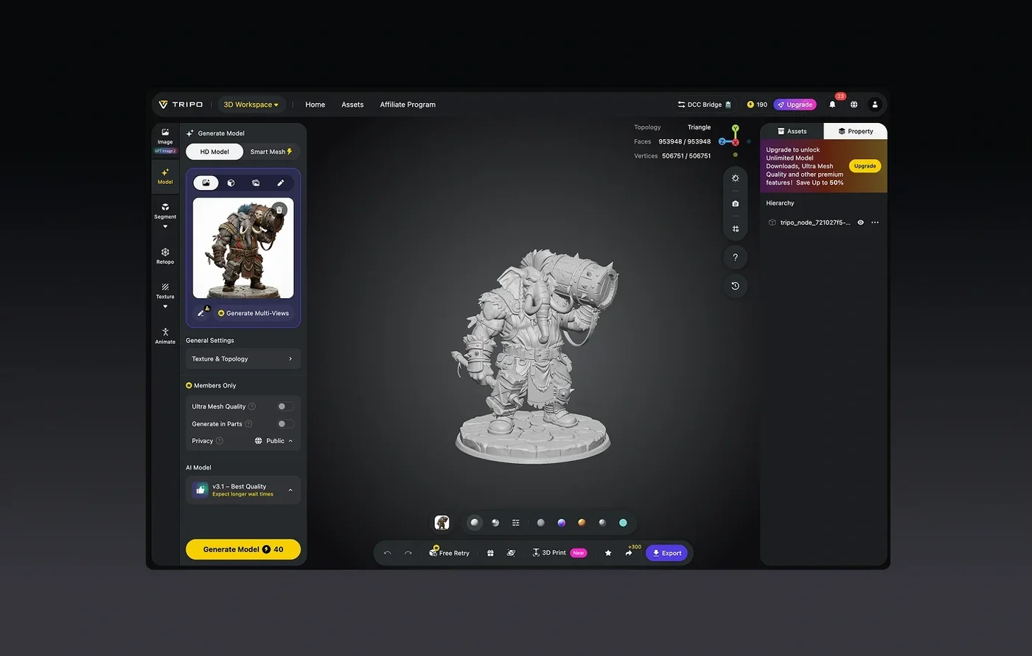The height and width of the screenshot is (656, 1032).
Task: Apply the gray material swatch
Action: tap(540, 523)
